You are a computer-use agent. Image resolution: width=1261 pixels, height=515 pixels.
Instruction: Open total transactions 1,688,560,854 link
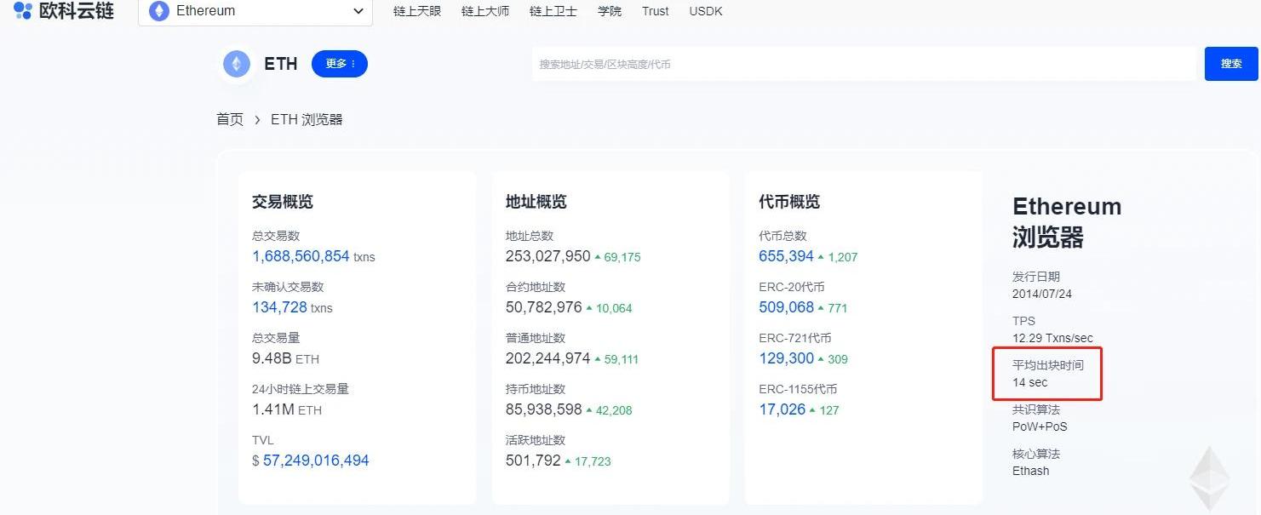point(301,256)
